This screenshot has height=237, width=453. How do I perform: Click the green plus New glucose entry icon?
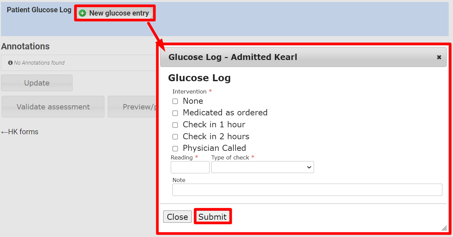(x=83, y=13)
